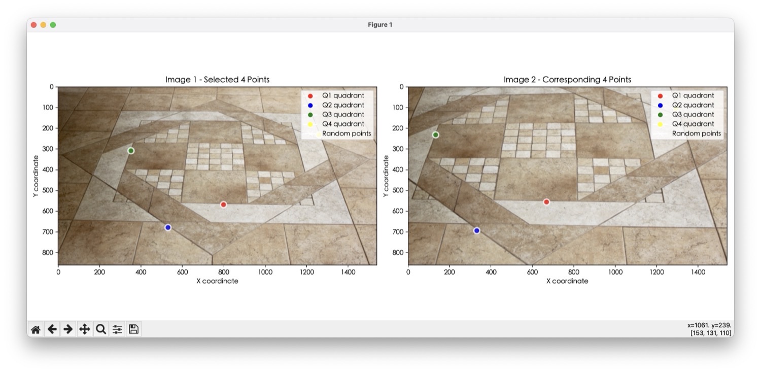Minimize the Figure 1 window
Viewport: 761px width, 373px height.
click(x=44, y=25)
